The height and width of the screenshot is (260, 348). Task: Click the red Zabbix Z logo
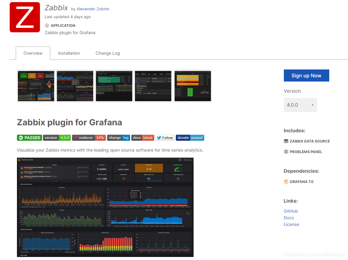point(25,17)
